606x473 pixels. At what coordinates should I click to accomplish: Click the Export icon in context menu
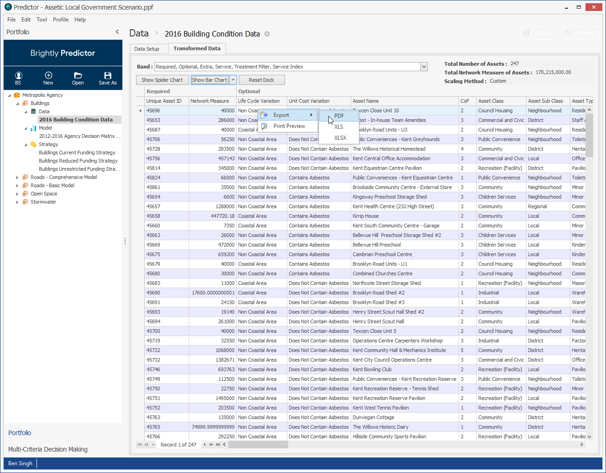pos(265,115)
